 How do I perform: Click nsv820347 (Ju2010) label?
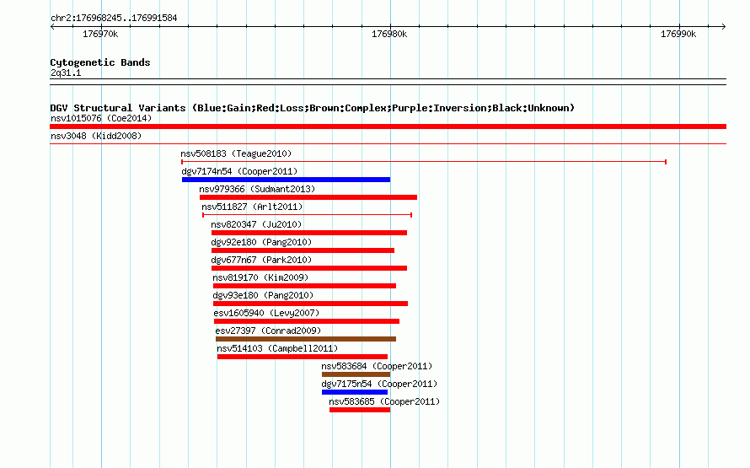(x=256, y=224)
